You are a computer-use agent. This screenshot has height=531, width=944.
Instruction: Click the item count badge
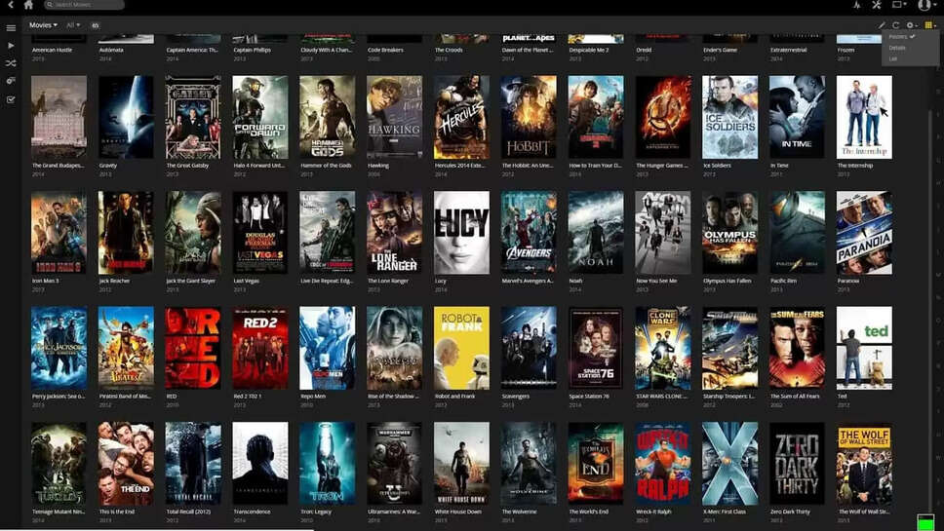click(x=96, y=25)
